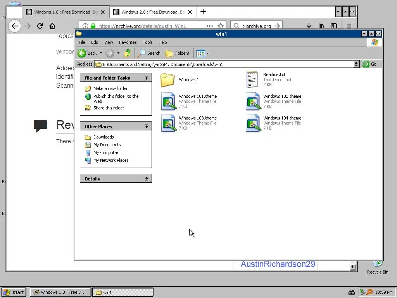Image resolution: width=397 pixels, height=298 pixels.
Task: Open the Favorites menu
Action: (128, 42)
